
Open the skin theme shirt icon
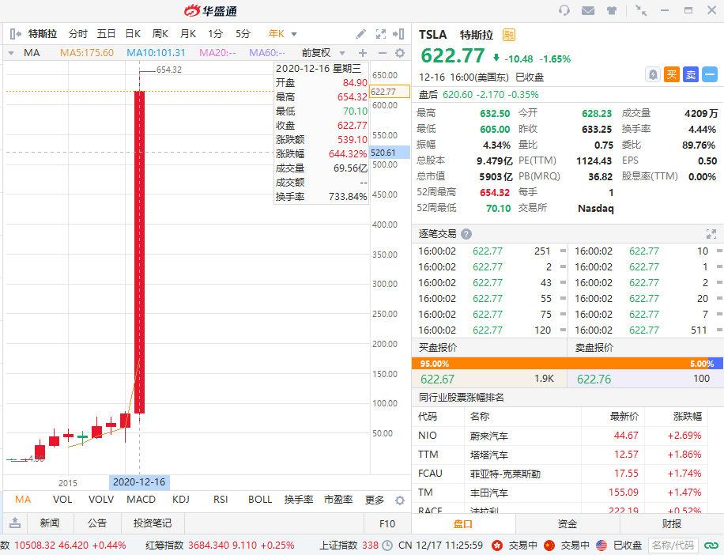[612, 10]
